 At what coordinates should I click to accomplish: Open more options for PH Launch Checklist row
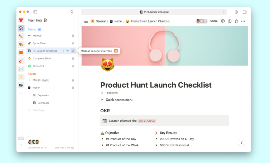click(63, 51)
